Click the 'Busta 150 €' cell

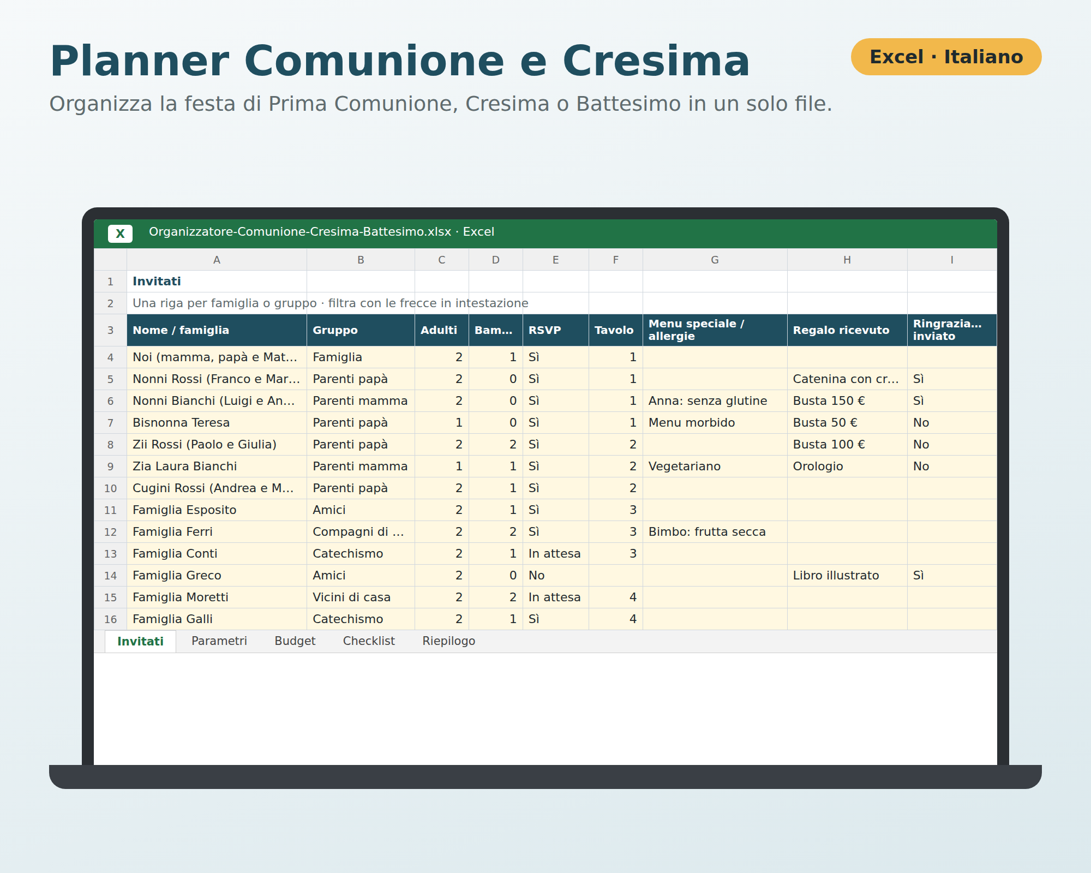pyautogui.click(x=847, y=401)
